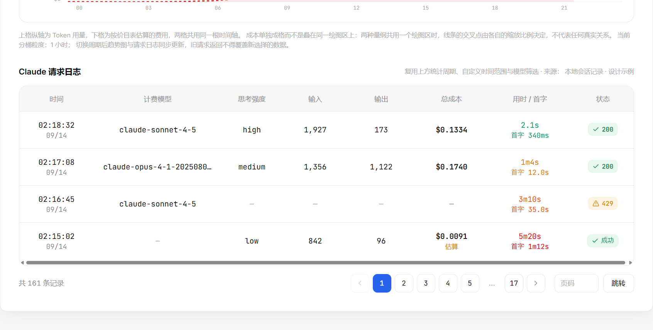The height and width of the screenshot is (330, 653).
Task: Focus the 页码 page number input
Action: coord(577,283)
